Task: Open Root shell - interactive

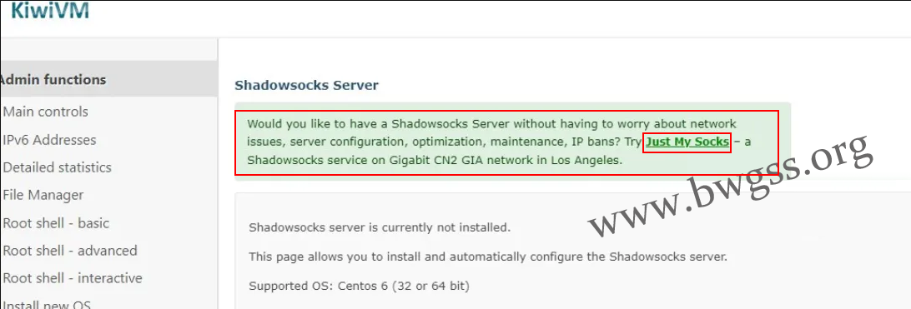Action: point(73,278)
